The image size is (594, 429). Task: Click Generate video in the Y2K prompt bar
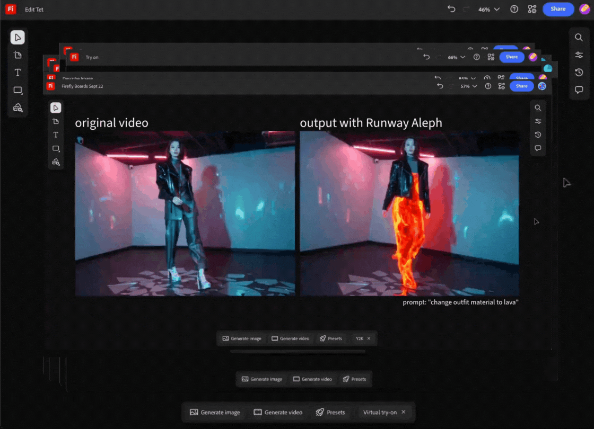click(291, 338)
